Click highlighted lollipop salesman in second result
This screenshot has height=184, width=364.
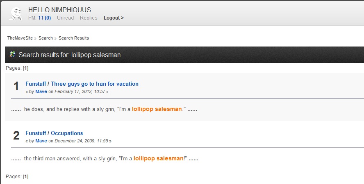[158, 158]
